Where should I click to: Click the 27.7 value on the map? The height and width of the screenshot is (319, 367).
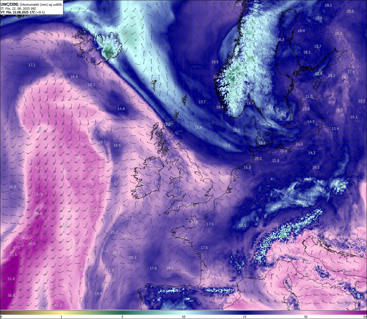(x=345, y=78)
